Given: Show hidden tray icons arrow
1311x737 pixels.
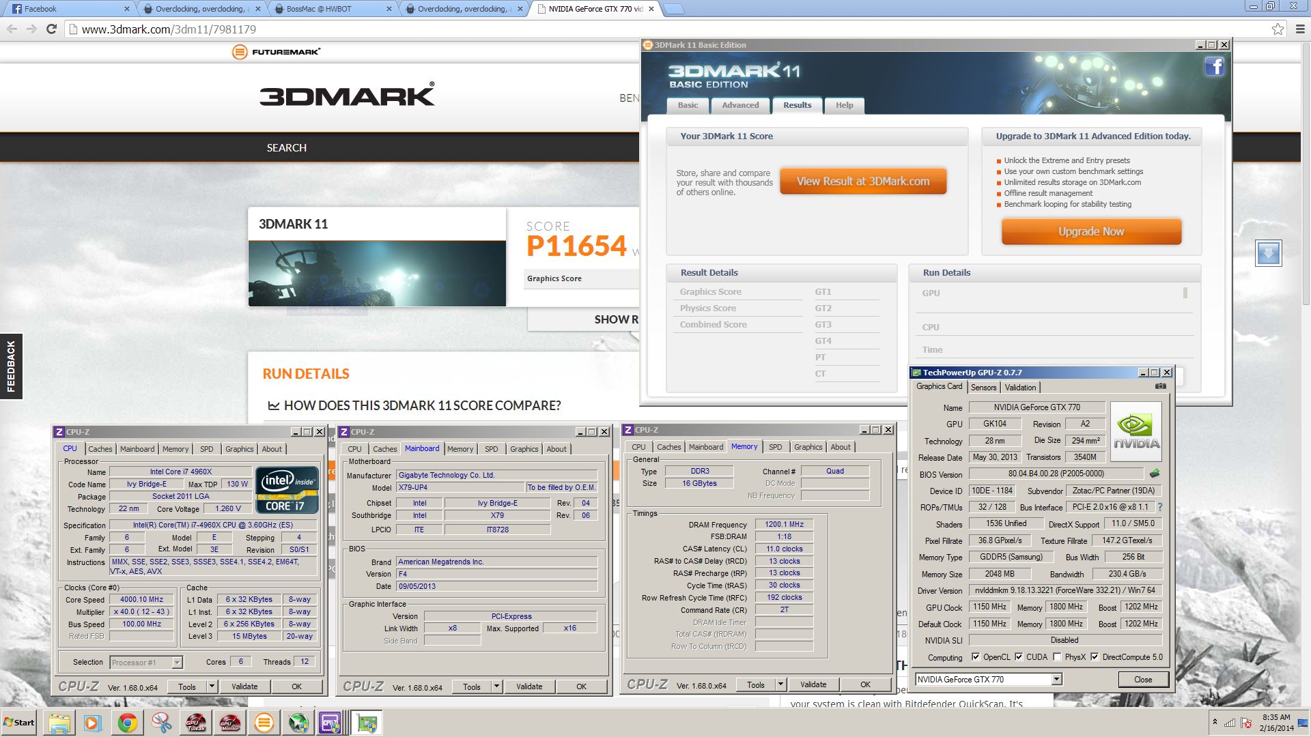Looking at the screenshot, I should (x=1215, y=722).
